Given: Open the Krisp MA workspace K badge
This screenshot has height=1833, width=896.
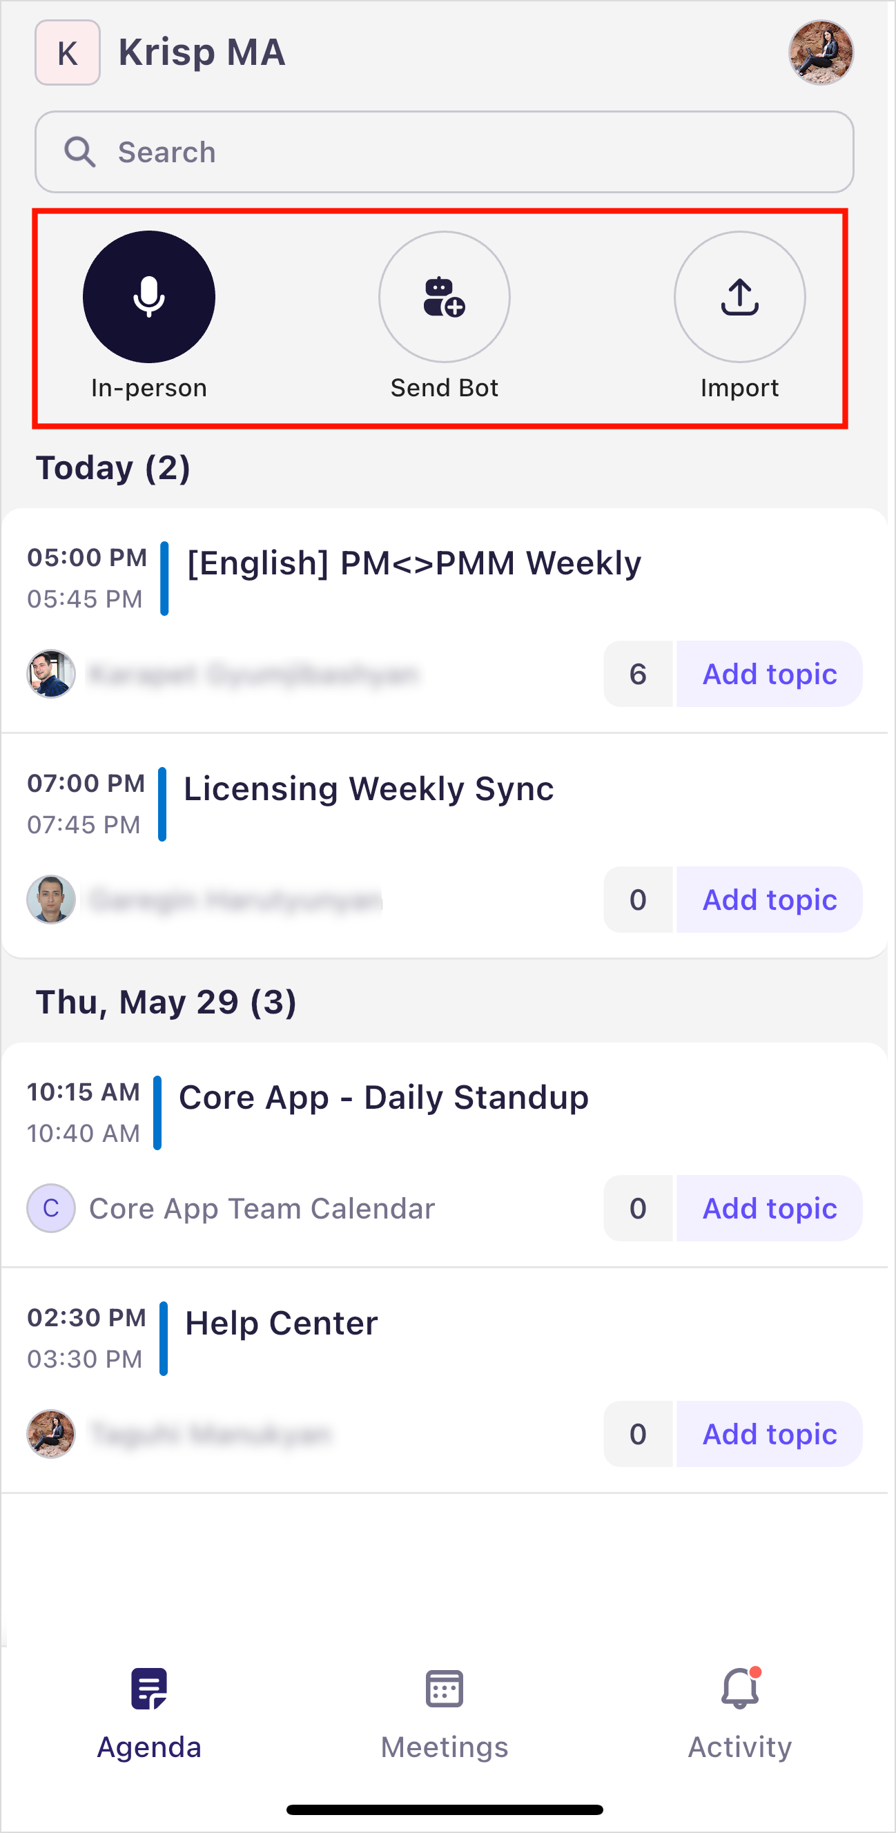Looking at the screenshot, I should (68, 52).
